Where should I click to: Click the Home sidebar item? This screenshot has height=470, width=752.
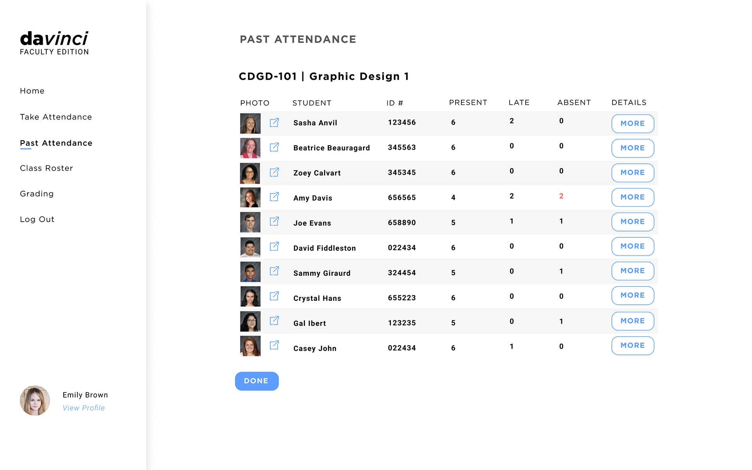tap(32, 91)
